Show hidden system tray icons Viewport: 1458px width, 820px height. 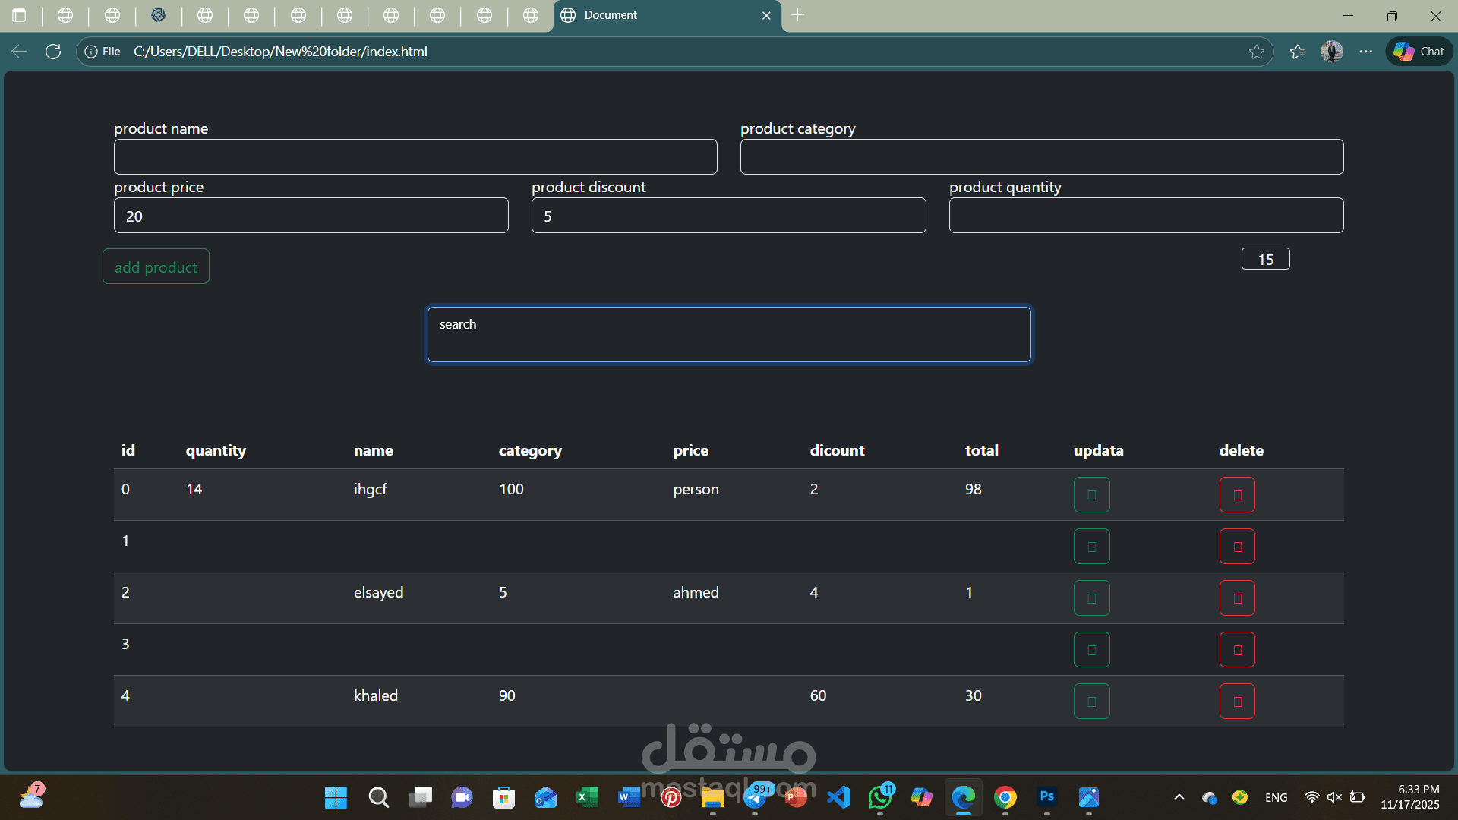pyautogui.click(x=1179, y=797)
